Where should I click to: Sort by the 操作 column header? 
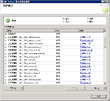pos(31,30)
